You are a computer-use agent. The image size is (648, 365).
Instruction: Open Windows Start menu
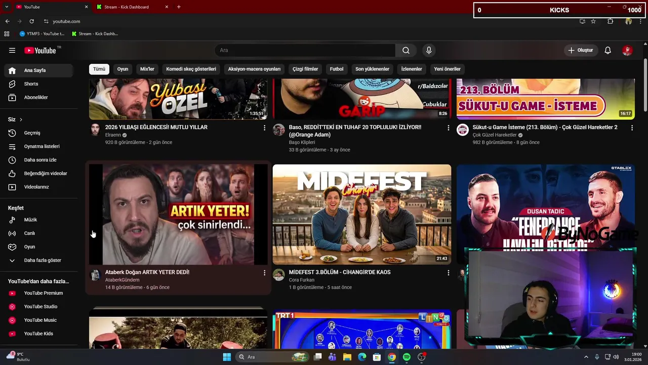click(227, 357)
